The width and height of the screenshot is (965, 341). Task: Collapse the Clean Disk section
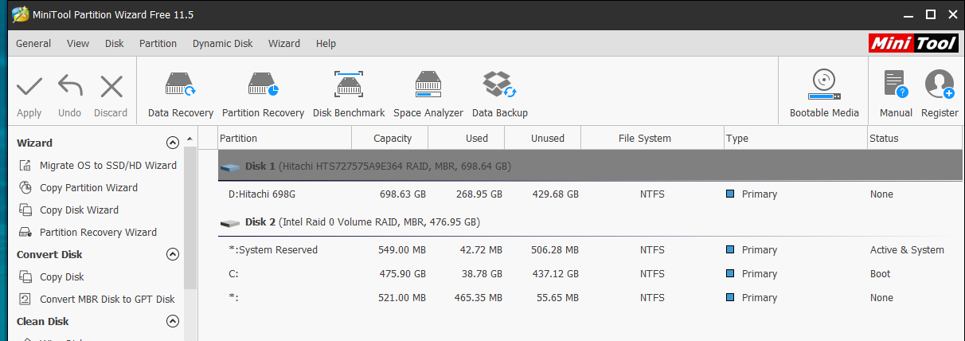(x=172, y=322)
